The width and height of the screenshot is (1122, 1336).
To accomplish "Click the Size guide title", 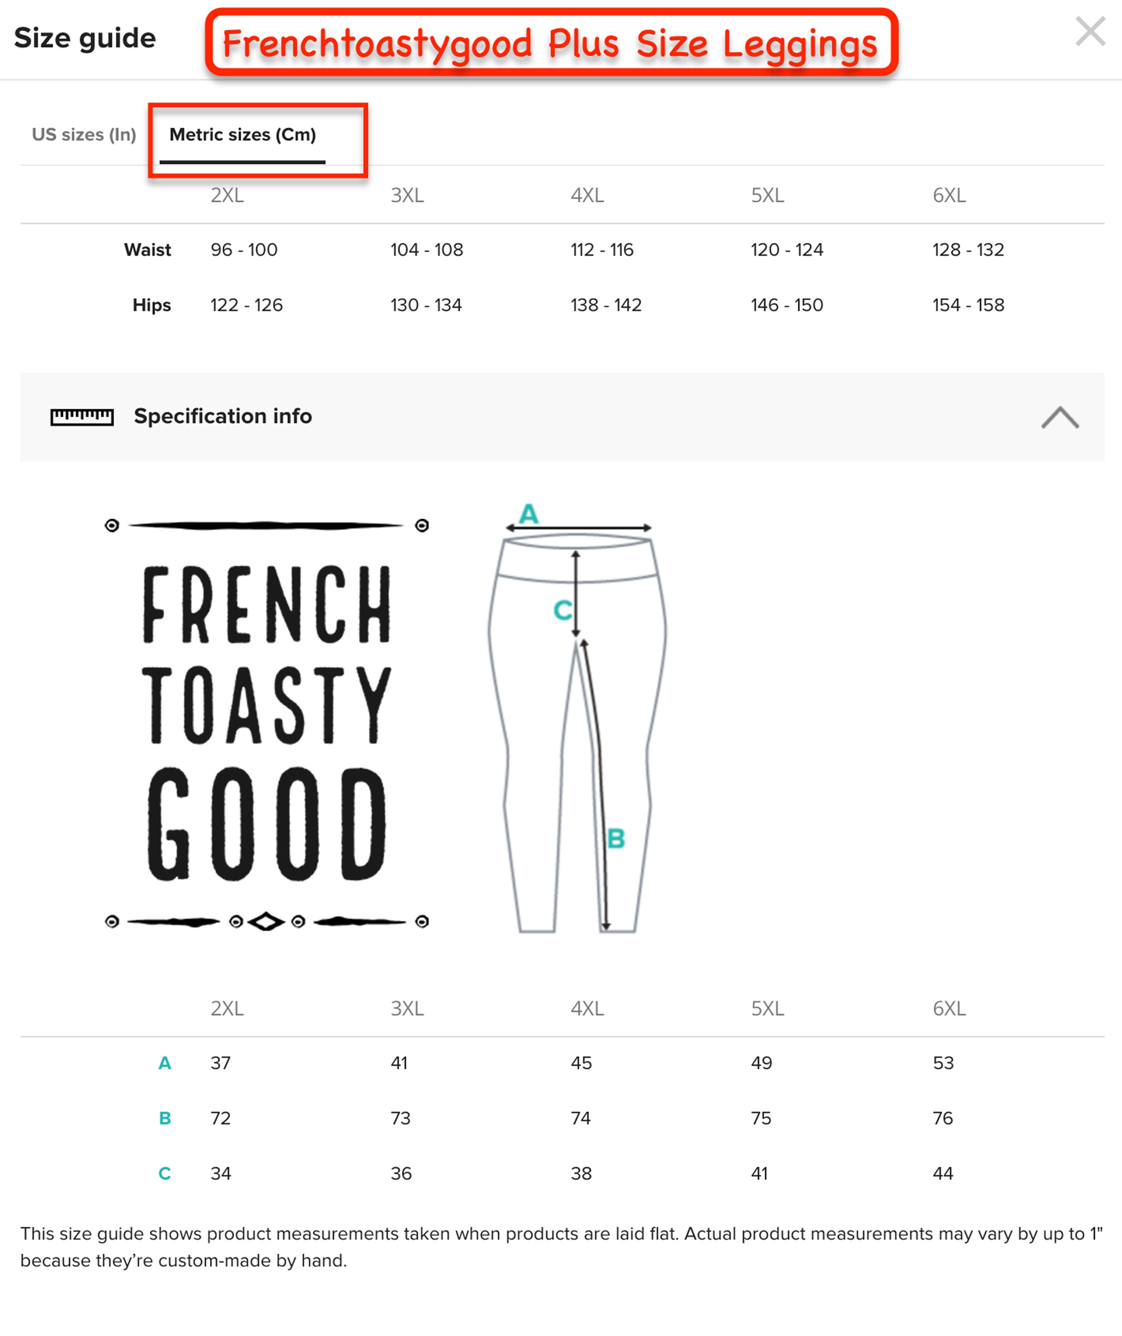I will pyautogui.click(x=85, y=38).
